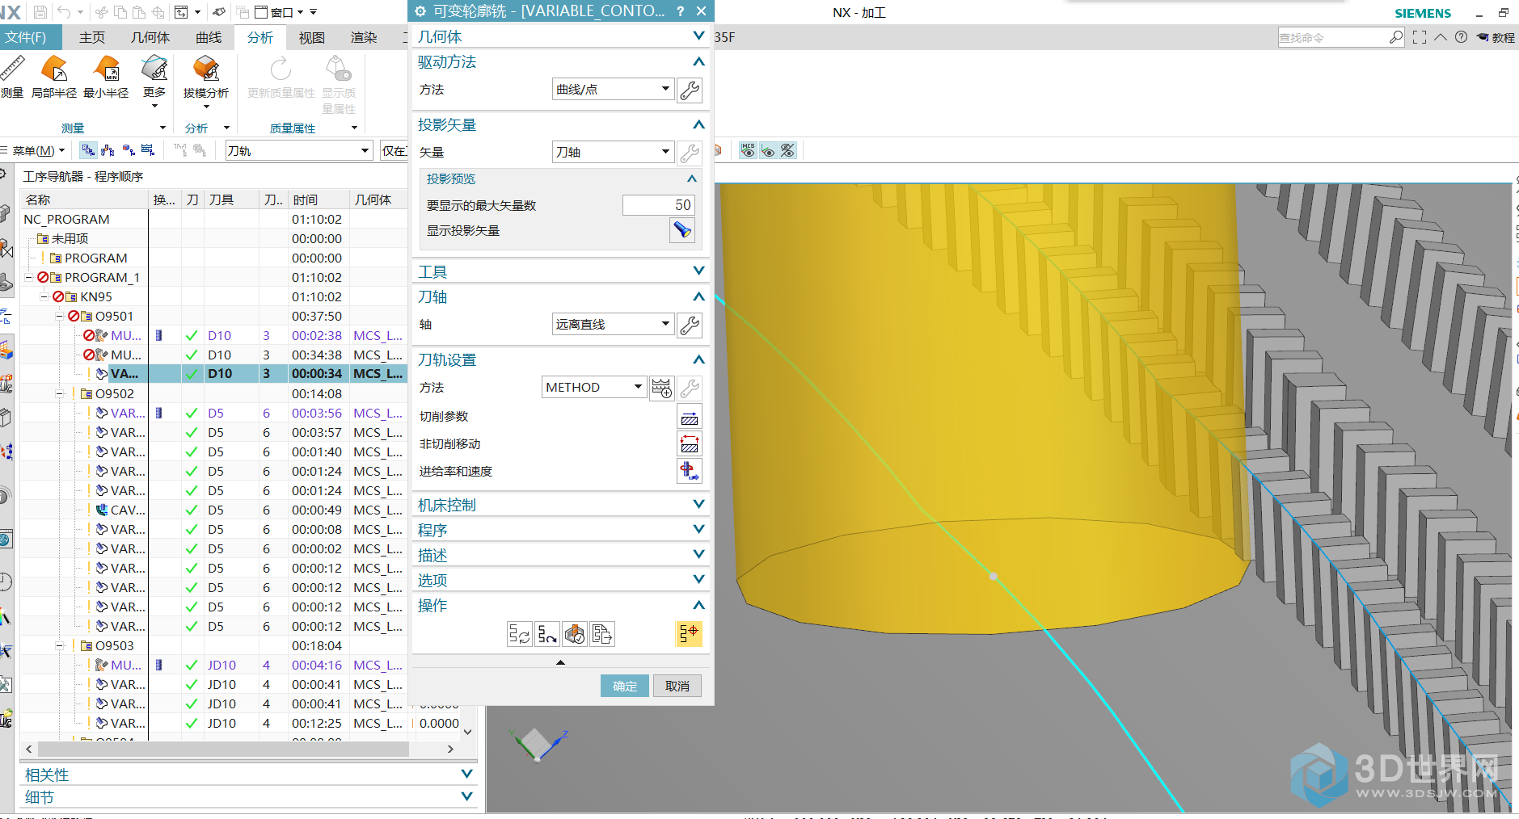Open 切削参数 cutting parameters icon
The width and height of the screenshot is (1519, 819).
pyautogui.click(x=690, y=417)
